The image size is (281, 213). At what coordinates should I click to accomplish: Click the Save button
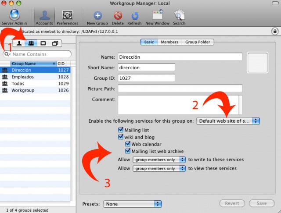pos(262,203)
